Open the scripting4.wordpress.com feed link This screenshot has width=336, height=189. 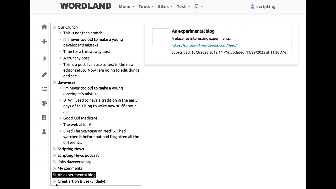204,45
